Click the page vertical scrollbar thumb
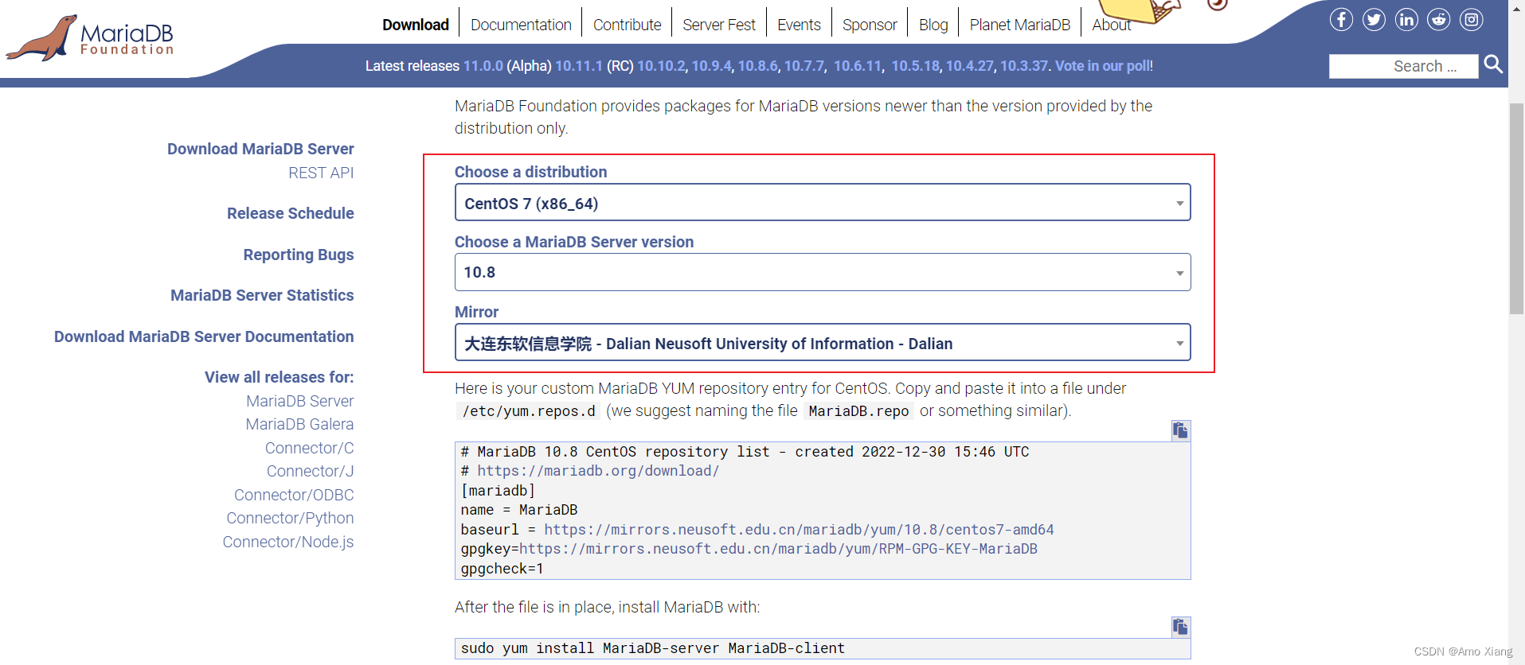 point(1516,208)
